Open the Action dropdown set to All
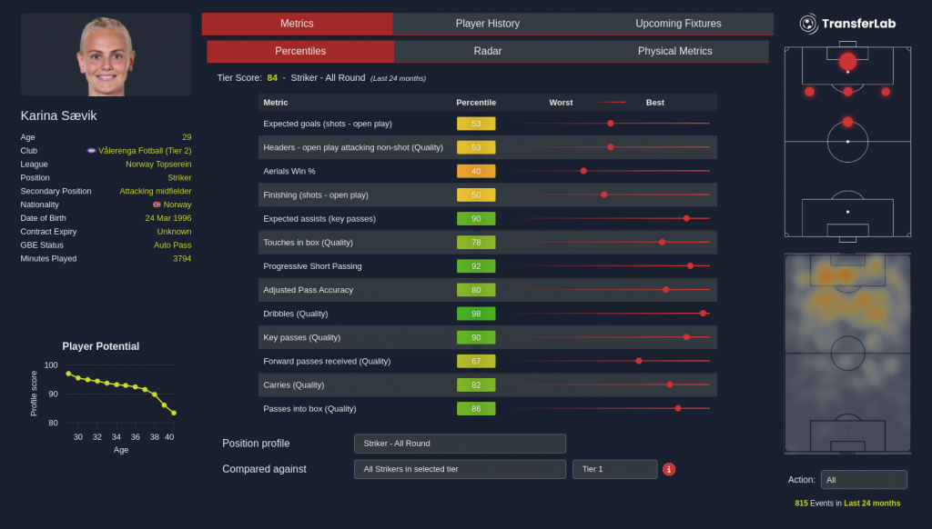932x529 pixels. [x=863, y=480]
